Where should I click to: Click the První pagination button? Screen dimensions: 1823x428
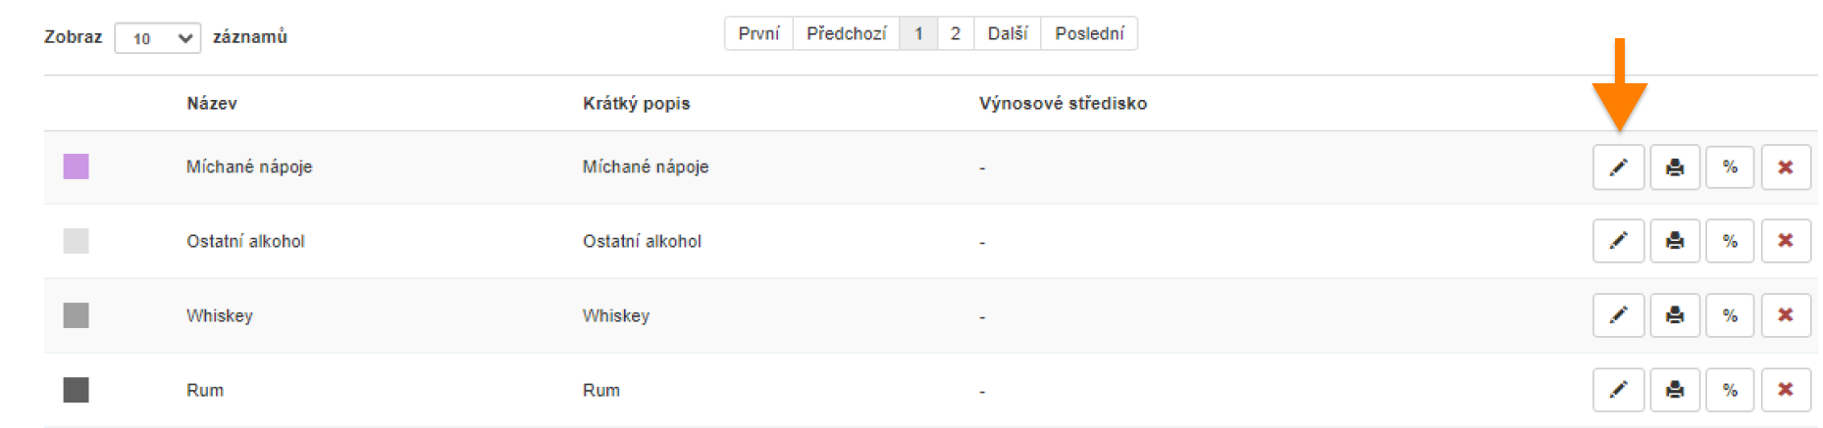[x=758, y=33]
